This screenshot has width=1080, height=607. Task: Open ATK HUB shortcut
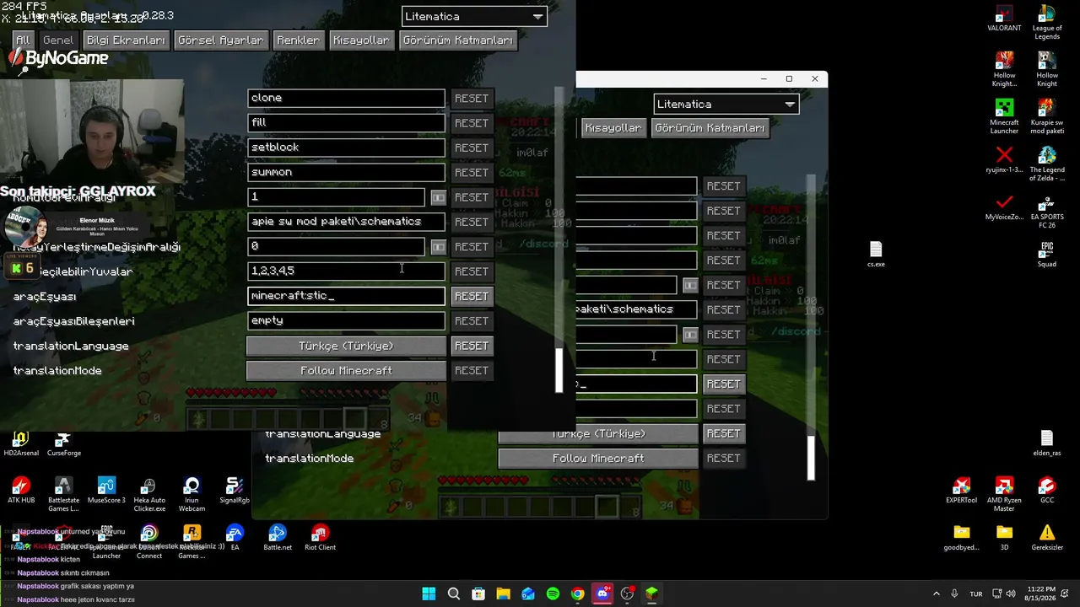(x=21, y=491)
